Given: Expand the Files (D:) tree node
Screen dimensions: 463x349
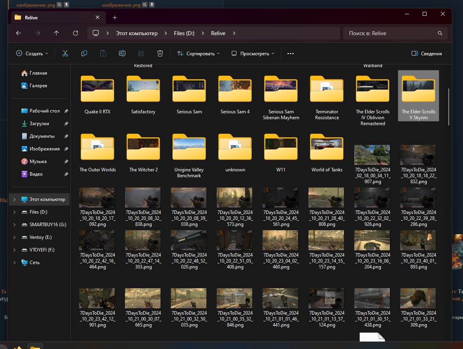Looking at the screenshot, I should 15,212.
